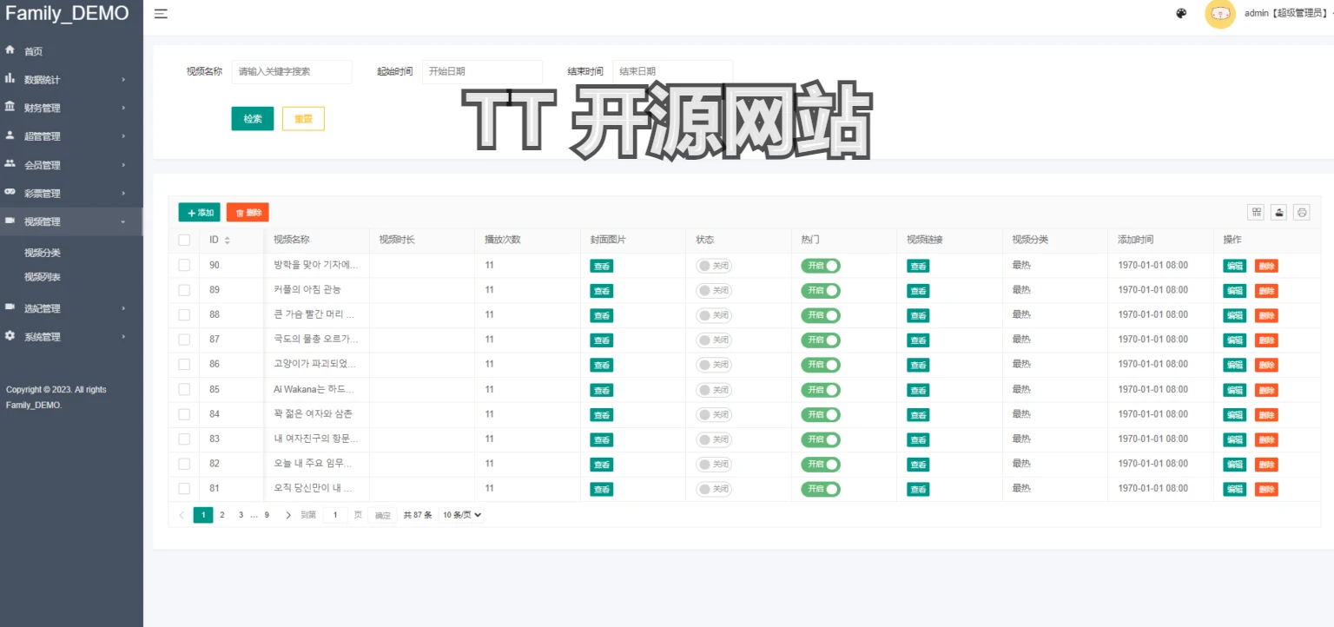This screenshot has height=627, width=1334.
Task: Expand the 选妃管理 sidebar menu
Action: [x=71, y=308]
